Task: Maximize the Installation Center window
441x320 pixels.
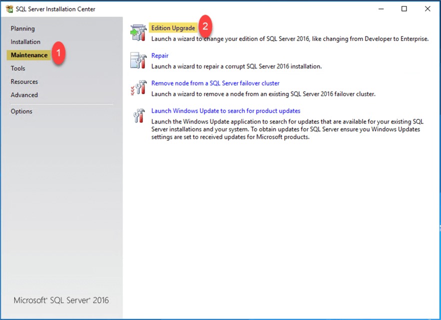Action: coord(404,9)
